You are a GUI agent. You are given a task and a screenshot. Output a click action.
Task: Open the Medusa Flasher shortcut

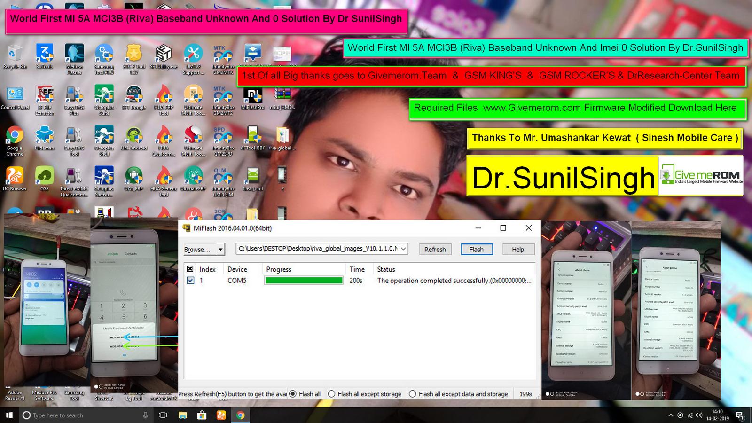pyautogui.click(x=74, y=59)
